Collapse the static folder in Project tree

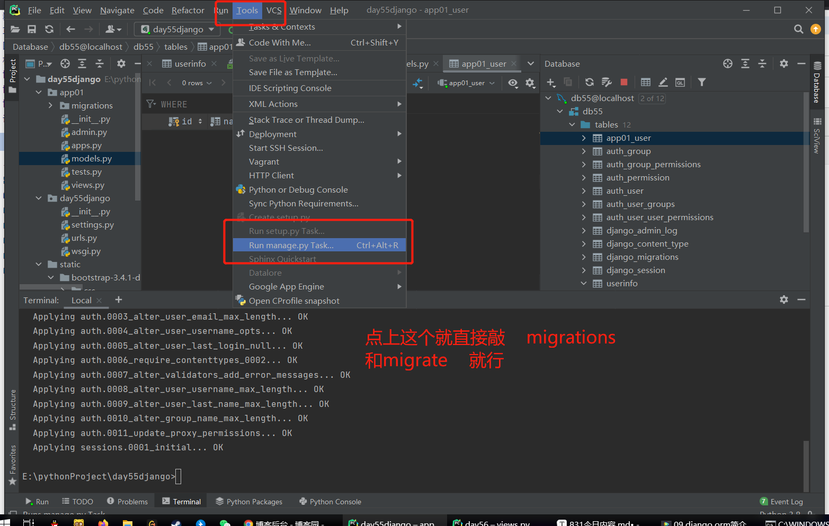click(x=39, y=264)
